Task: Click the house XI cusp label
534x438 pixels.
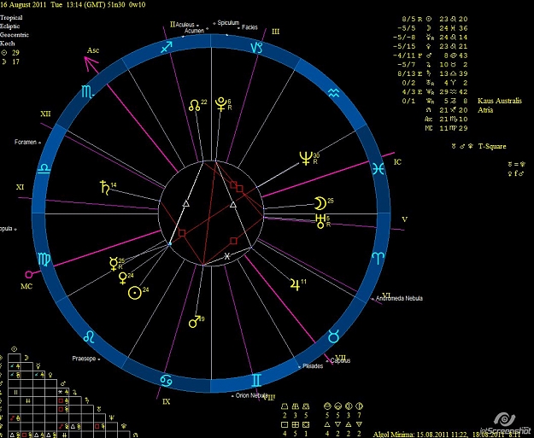Action: (21, 187)
